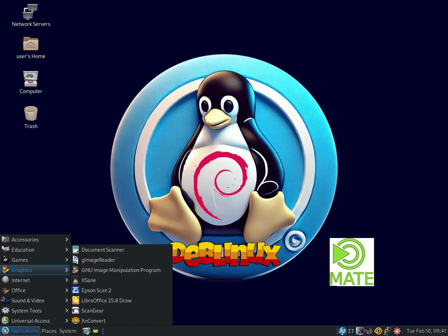Expand the Accessories submenu
Screen dimensions: 448x336
click(35, 239)
